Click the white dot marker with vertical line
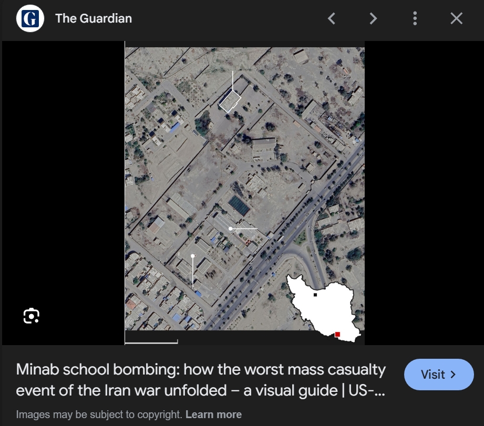The height and width of the screenshot is (426, 484). pos(193,256)
